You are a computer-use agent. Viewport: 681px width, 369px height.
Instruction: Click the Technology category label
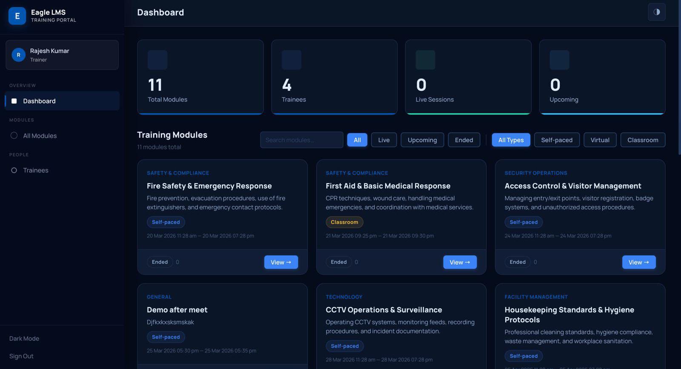344,297
